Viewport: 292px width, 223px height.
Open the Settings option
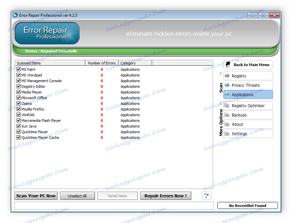point(248,134)
